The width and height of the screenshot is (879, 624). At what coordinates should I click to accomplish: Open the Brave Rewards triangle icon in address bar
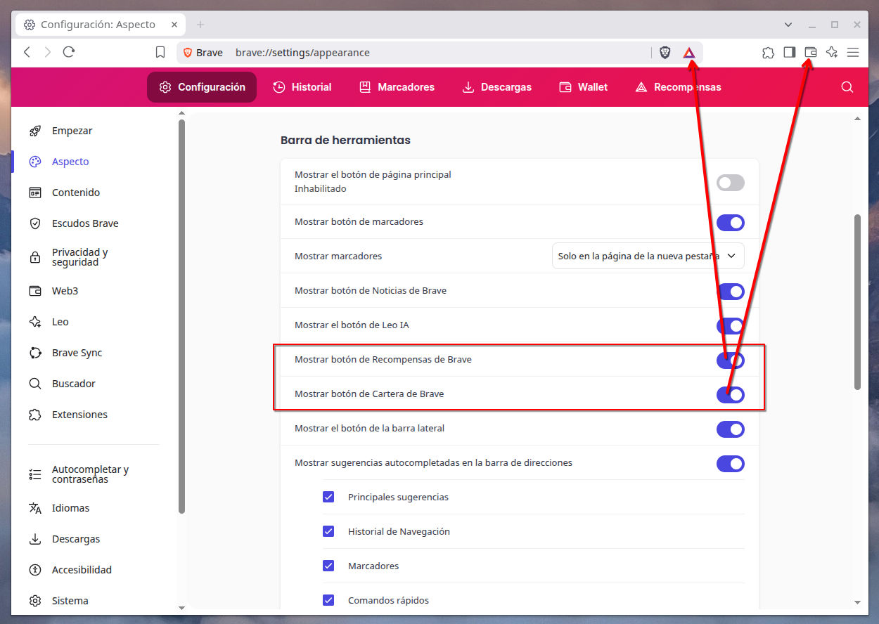pos(689,53)
